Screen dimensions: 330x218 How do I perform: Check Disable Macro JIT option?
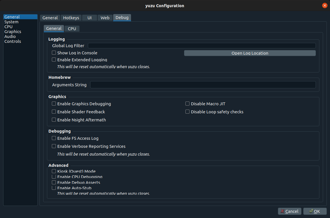[x=187, y=104]
